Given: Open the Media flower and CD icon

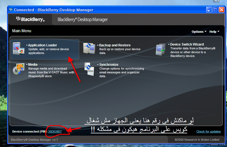Looking at the screenshot, I should click(x=19, y=69).
